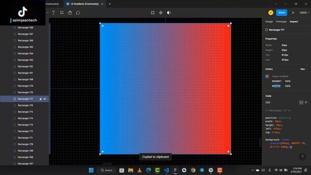Viewport: 311px width, 175px height.
Task: Click the Share button
Action: tap(282, 13)
